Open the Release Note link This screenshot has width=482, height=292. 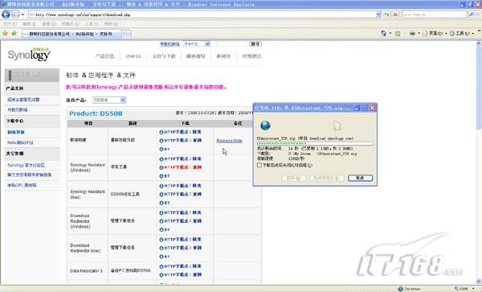point(229,141)
